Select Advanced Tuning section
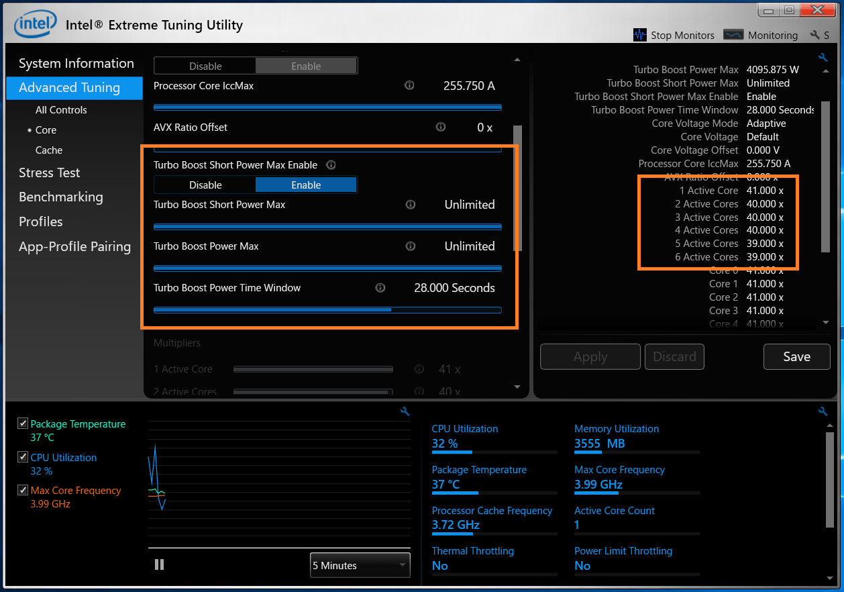 click(x=74, y=87)
